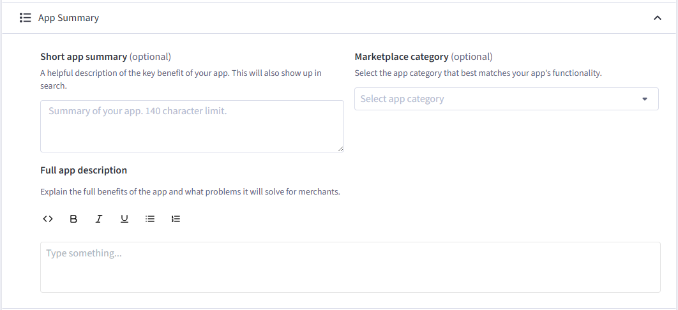The width and height of the screenshot is (678, 310).
Task: Click the short summary textarea resize handle
Action: 340,149
